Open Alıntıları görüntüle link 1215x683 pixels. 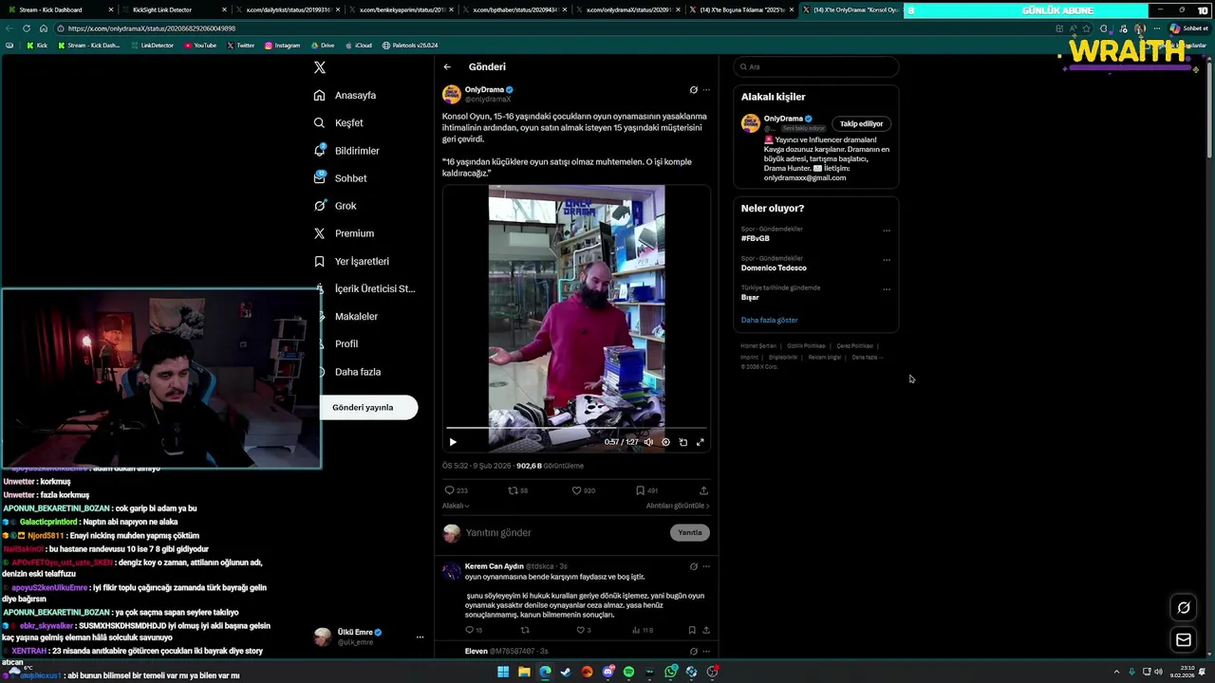click(x=678, y=506)
